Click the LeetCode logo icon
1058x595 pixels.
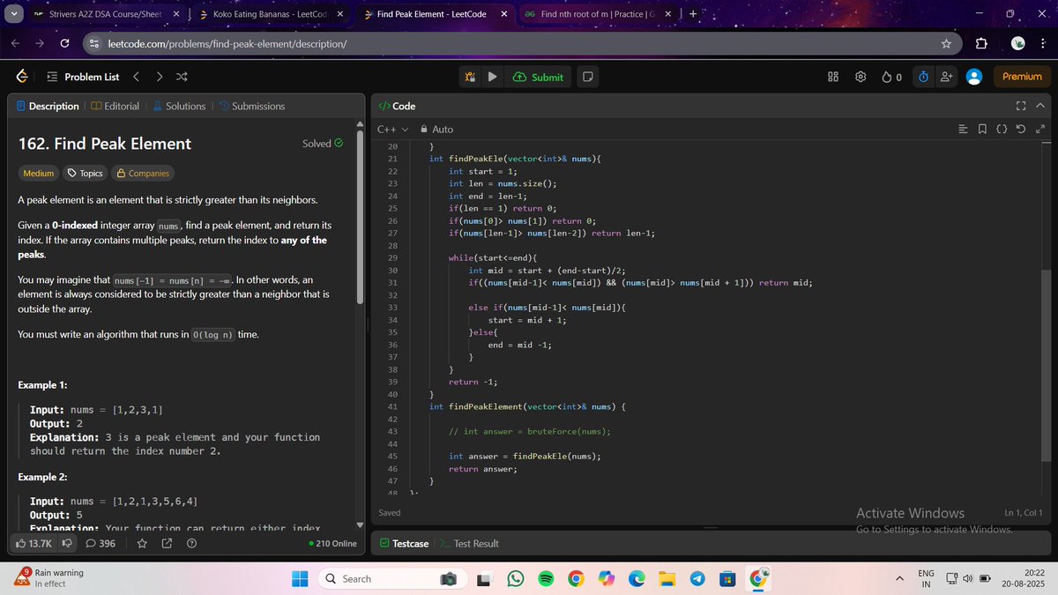point(21,77)
